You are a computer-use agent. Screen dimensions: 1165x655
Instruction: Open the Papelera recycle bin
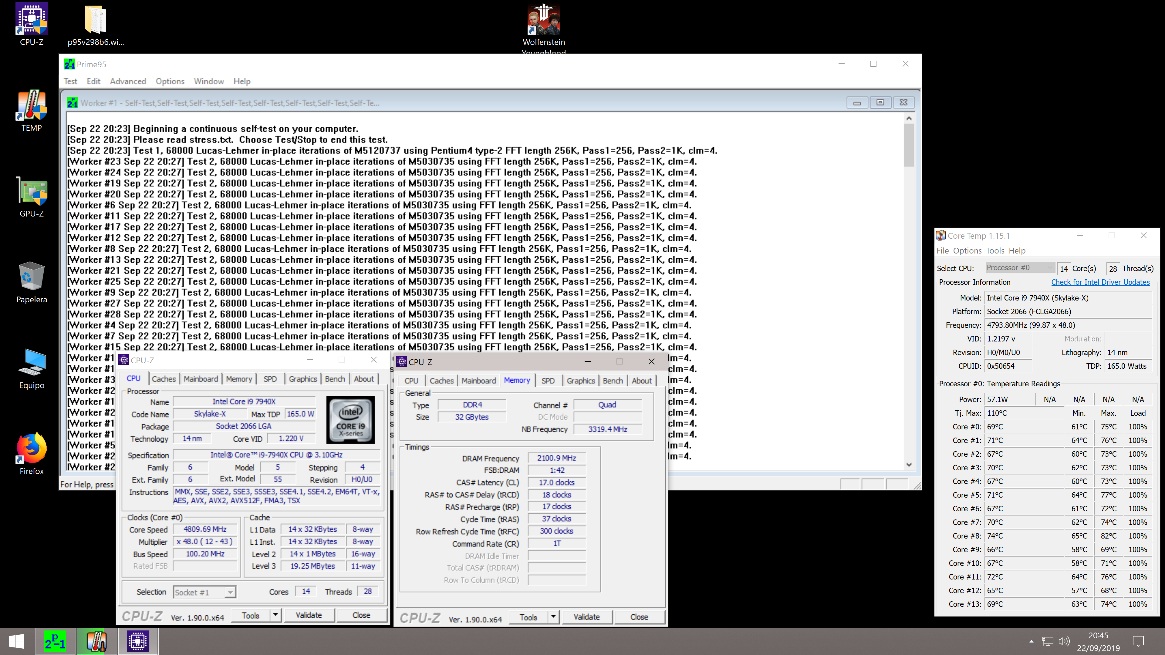[32, 283]
